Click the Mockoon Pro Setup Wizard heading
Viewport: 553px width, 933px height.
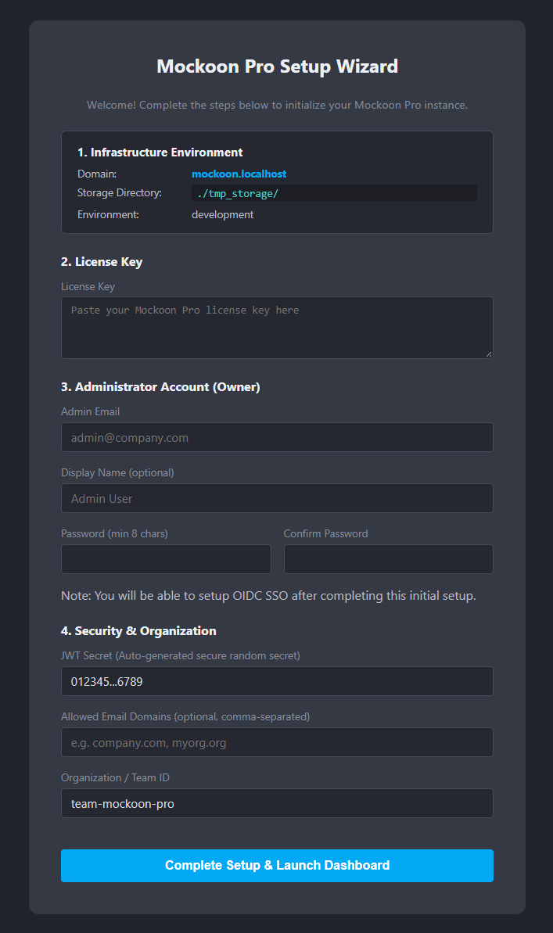pos(277,66)
